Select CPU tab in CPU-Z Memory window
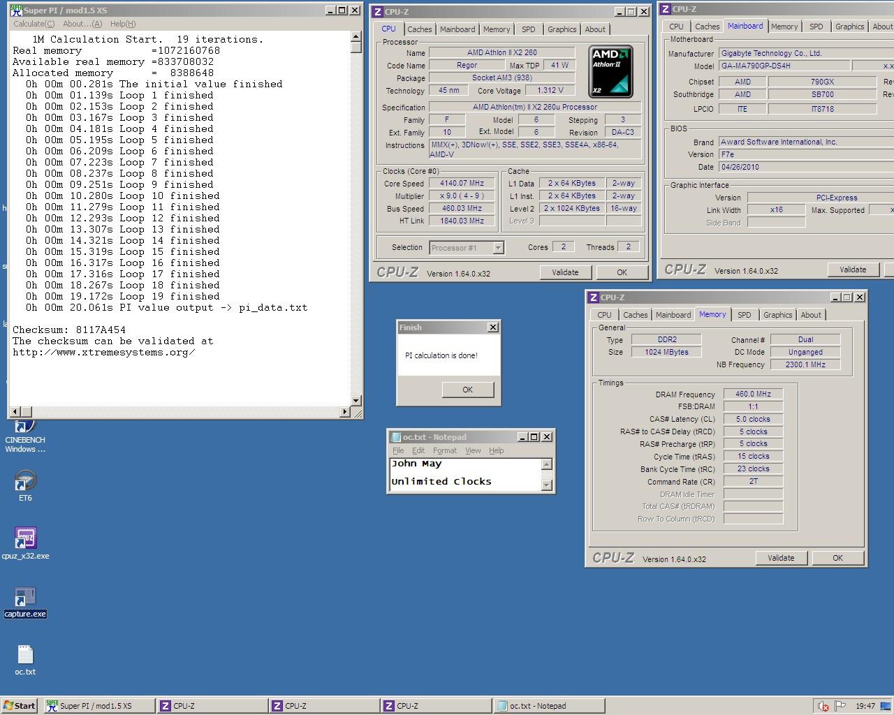Image resolution: width=894 pixels, height=715 pixels. tap(605, 315)
